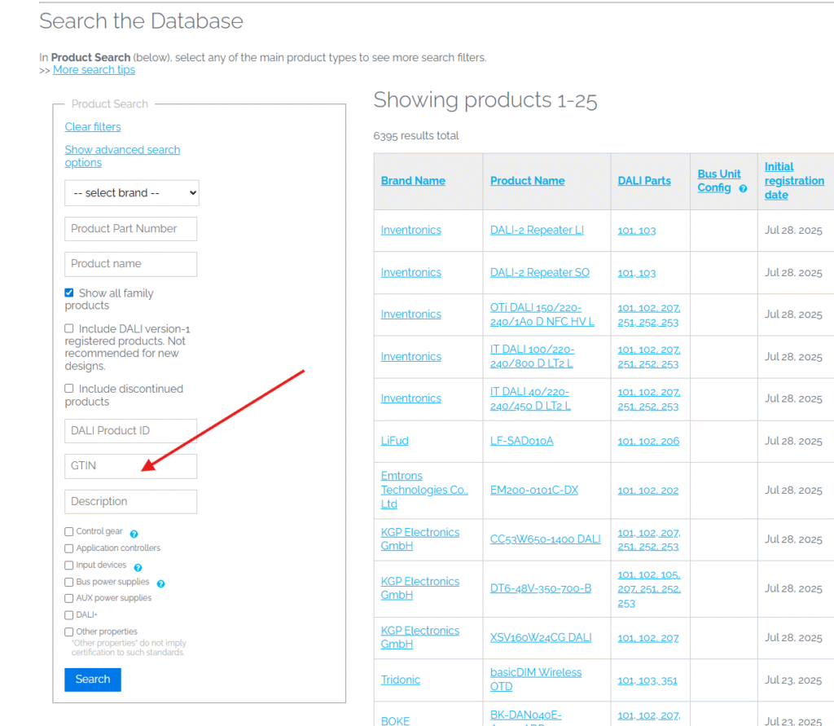Check Include discontinued products

click(69, 389)
